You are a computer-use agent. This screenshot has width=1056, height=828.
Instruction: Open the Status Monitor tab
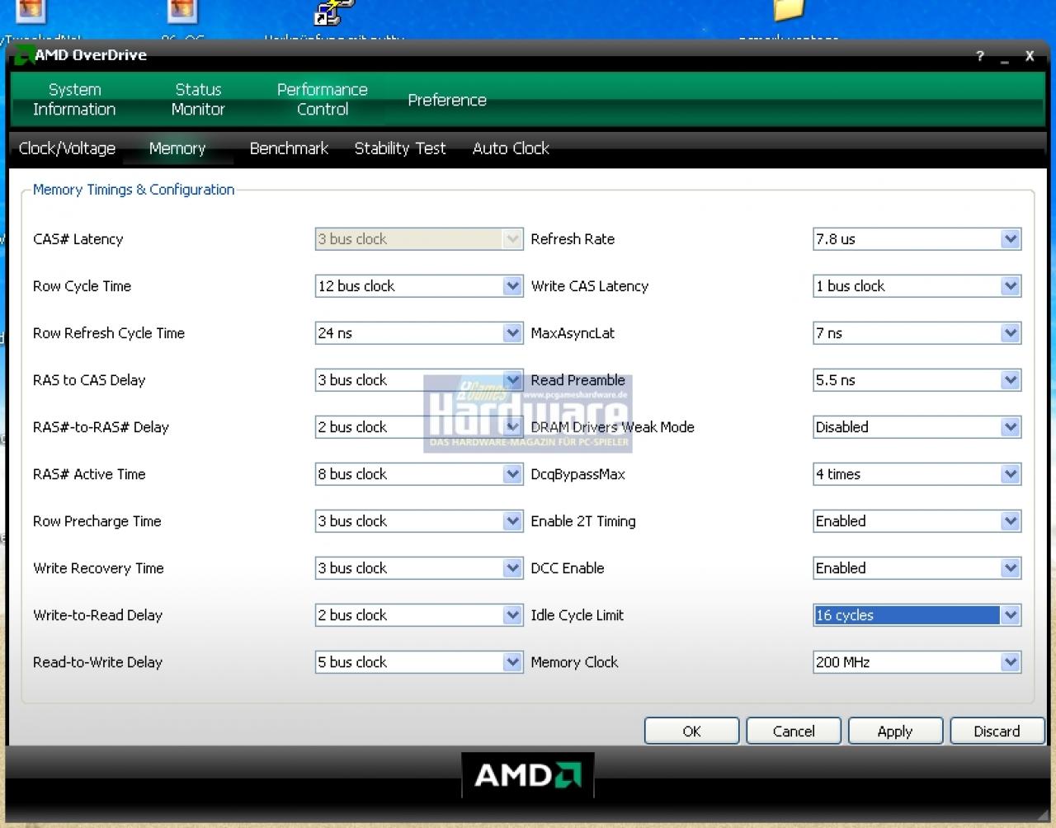198,99
